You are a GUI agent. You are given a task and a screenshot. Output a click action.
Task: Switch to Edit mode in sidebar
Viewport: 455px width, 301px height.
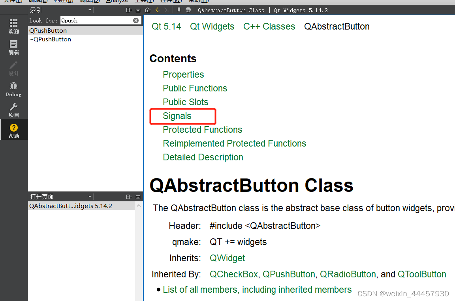14,47
